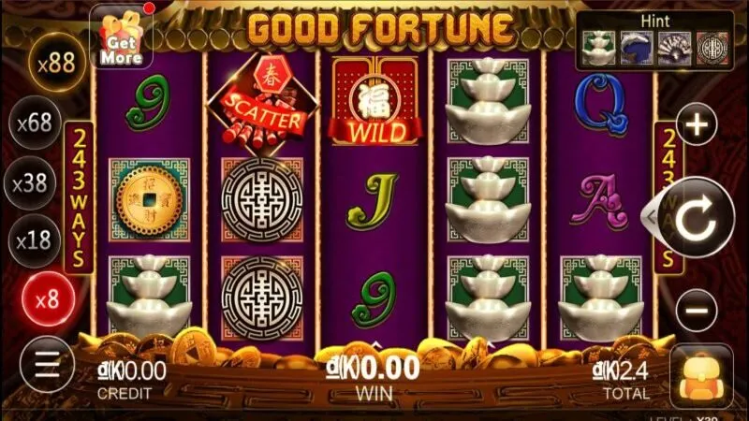Open the hamburger menu icon
This screenshot has width=749, height=421.
coord(48,364)
